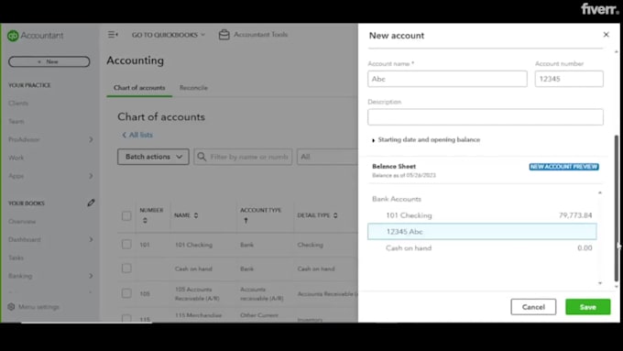Open the GO TO QUICKBOOKS dropdown
The width and height of the screenshot is (623, 351).
pyautogui.click(x=169, y=35)
